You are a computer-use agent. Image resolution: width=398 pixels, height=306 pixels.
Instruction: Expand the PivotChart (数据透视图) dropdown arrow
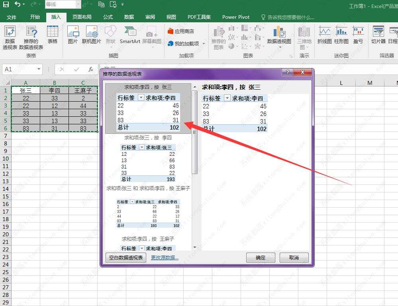[x=280, y=47]
